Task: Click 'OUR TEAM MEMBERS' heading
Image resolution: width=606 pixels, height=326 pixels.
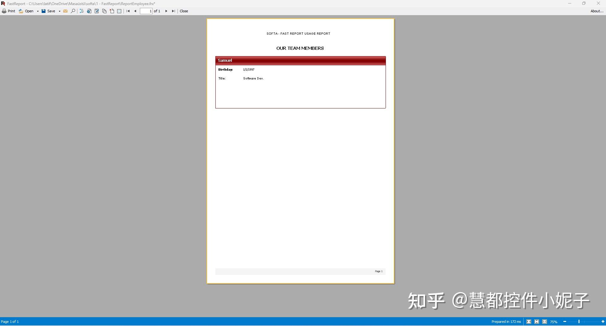Action: 300,48
